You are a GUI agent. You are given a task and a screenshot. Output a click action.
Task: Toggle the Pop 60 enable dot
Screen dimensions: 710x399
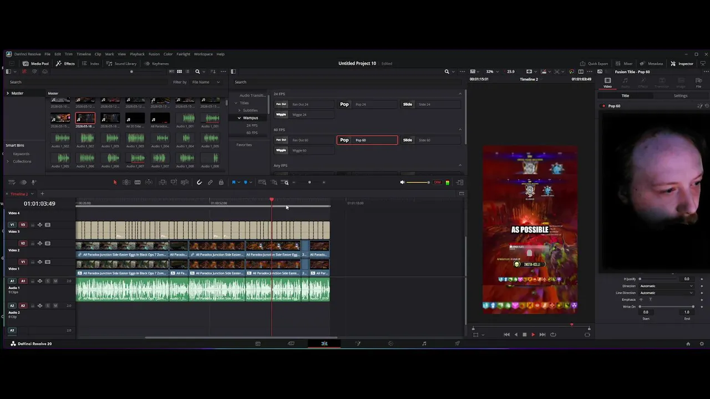pos(603,106)
